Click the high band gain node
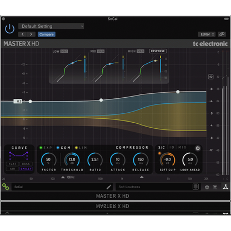The height and width of the screenshot is (231, 231). point(178,92)
